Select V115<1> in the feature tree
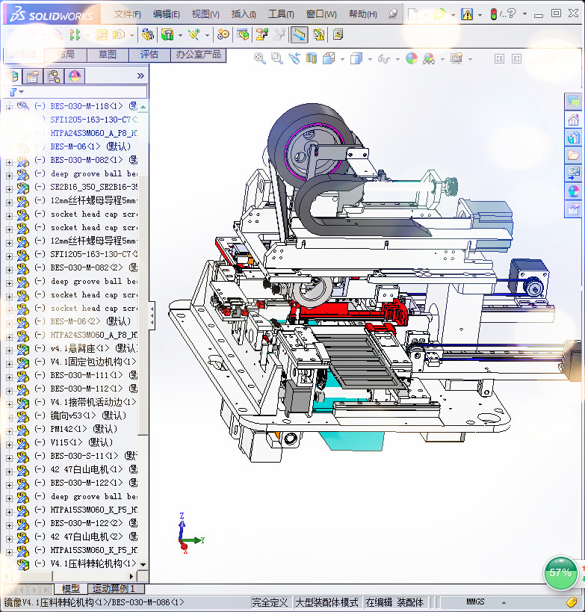 (75, 442)
